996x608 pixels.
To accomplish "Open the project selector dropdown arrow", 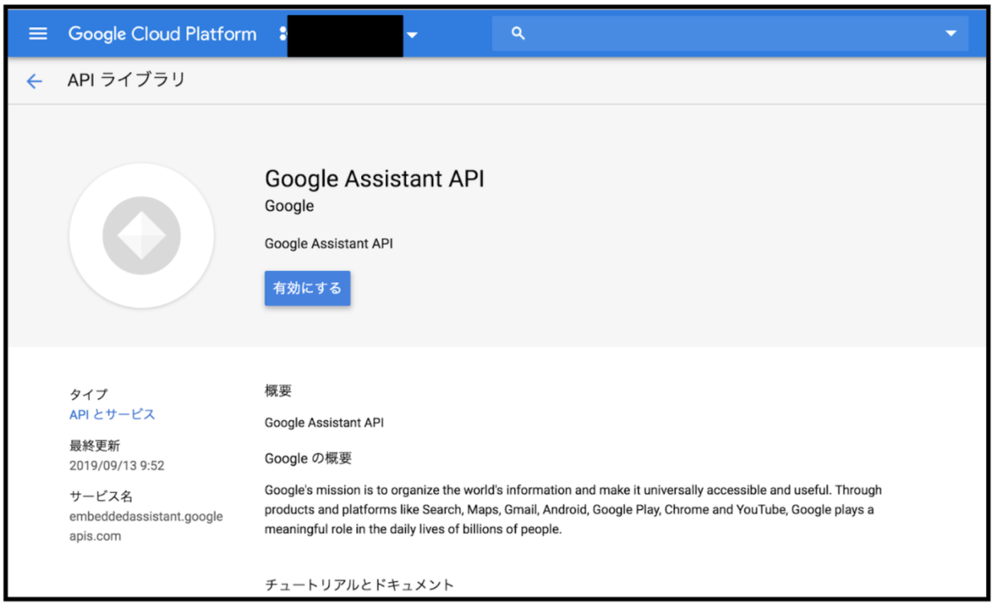I will click(413, 35).
